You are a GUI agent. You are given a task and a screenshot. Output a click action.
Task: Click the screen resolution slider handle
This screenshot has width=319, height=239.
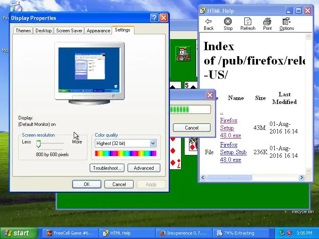38,143
